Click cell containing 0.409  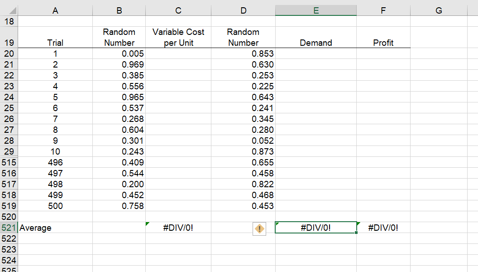119,162
